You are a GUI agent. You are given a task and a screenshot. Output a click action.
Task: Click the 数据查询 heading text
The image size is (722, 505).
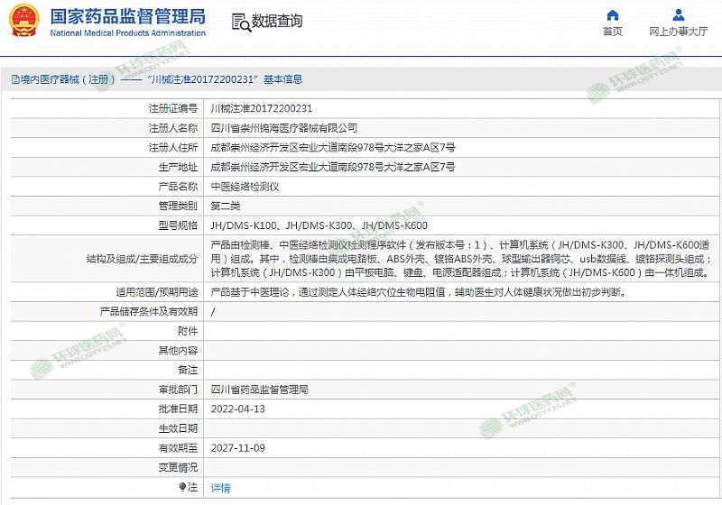[277, 22]
